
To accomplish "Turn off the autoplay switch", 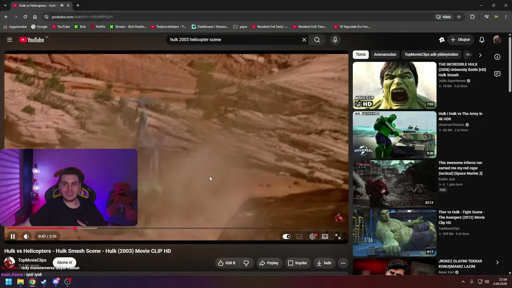I will [x=286, y=236].
